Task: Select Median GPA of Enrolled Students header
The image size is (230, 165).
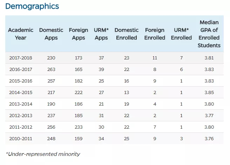Action: point(209,34)
